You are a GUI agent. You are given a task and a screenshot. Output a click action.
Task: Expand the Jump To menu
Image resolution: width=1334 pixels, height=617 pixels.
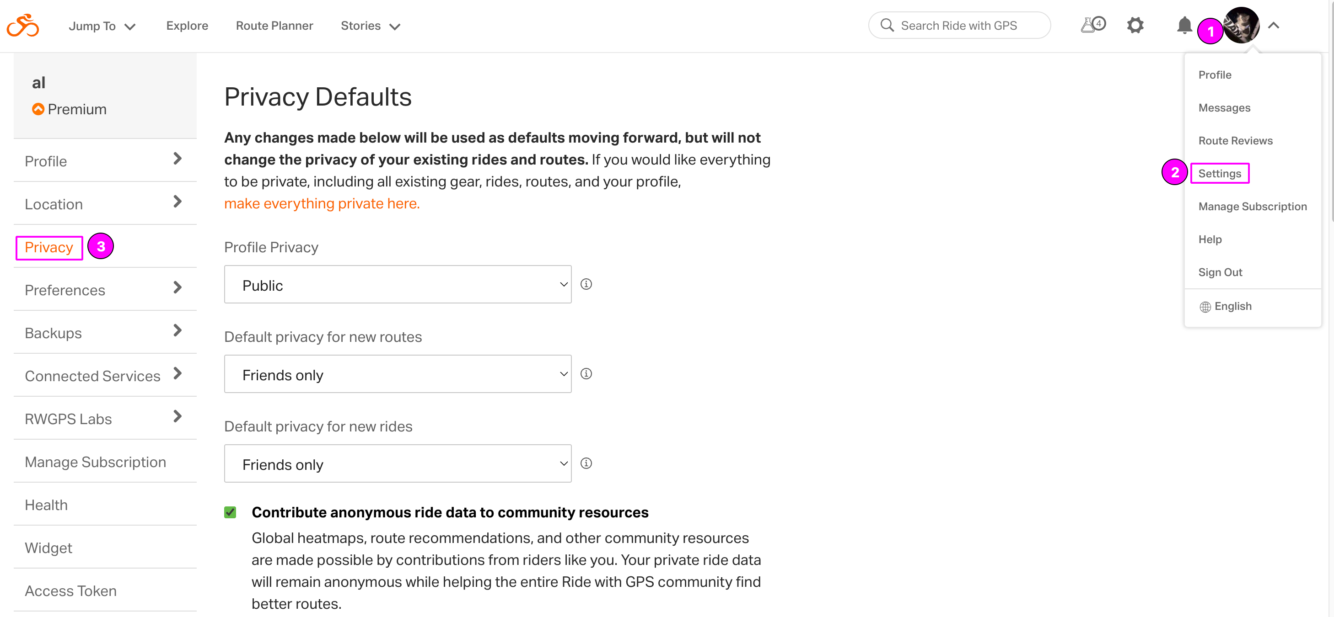click(x=102, y=26)
